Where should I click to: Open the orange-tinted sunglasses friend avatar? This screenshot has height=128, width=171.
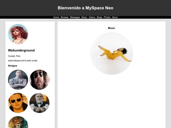pyautogui.click(x=18, y=103)
